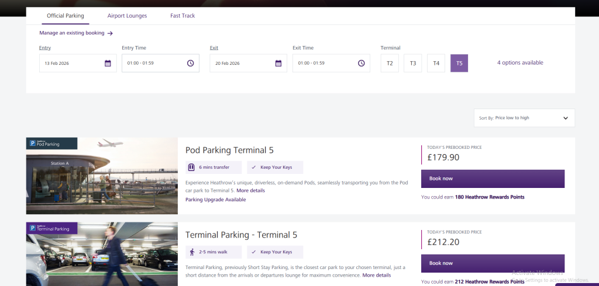This screenshot has width=599, height=286.
Task: Switch to the Airport Lounges tab
Action: (x=127, y=16)
